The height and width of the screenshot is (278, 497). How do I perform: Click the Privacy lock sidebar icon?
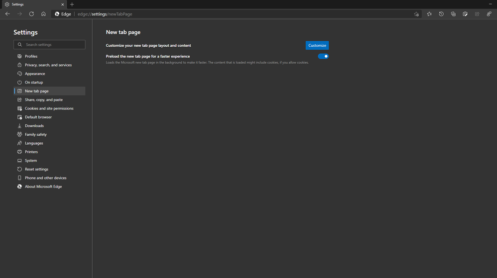[x=19, y=65]
